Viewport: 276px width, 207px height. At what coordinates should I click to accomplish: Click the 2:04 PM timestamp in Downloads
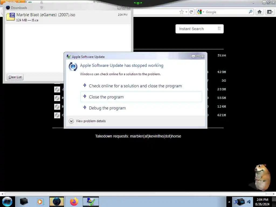[x=123, y=15]
